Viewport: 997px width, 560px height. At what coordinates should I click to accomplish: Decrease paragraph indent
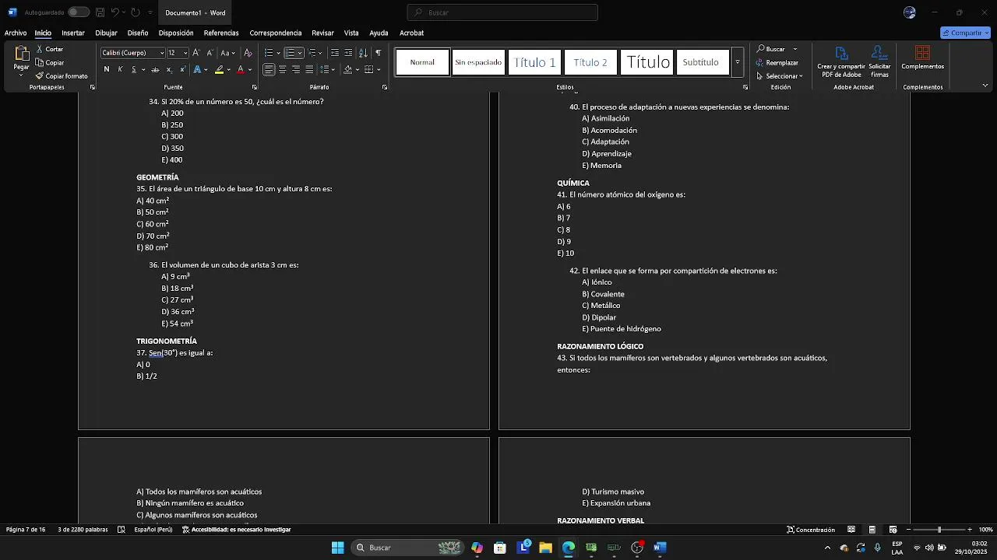(x=335, y=53)
